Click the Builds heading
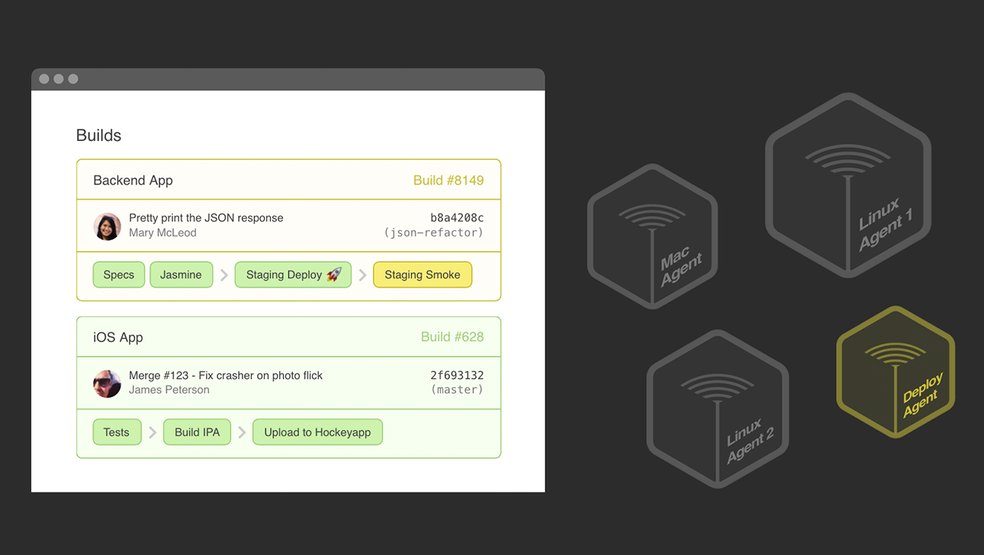This screenshot has width=984, height=555. click(x=98, y=136)
